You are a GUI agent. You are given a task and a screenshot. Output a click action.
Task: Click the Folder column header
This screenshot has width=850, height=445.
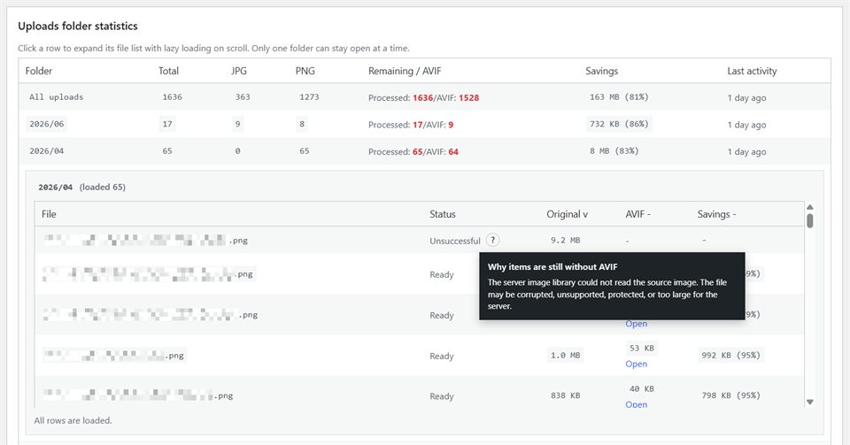38,71
